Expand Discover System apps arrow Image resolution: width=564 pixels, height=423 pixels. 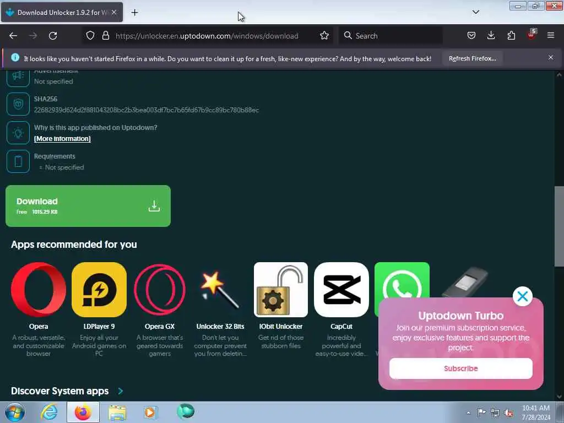point(121,391)
